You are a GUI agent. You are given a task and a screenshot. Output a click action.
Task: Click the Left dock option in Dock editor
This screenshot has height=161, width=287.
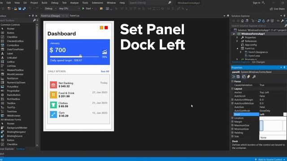(x=261, y=126)
